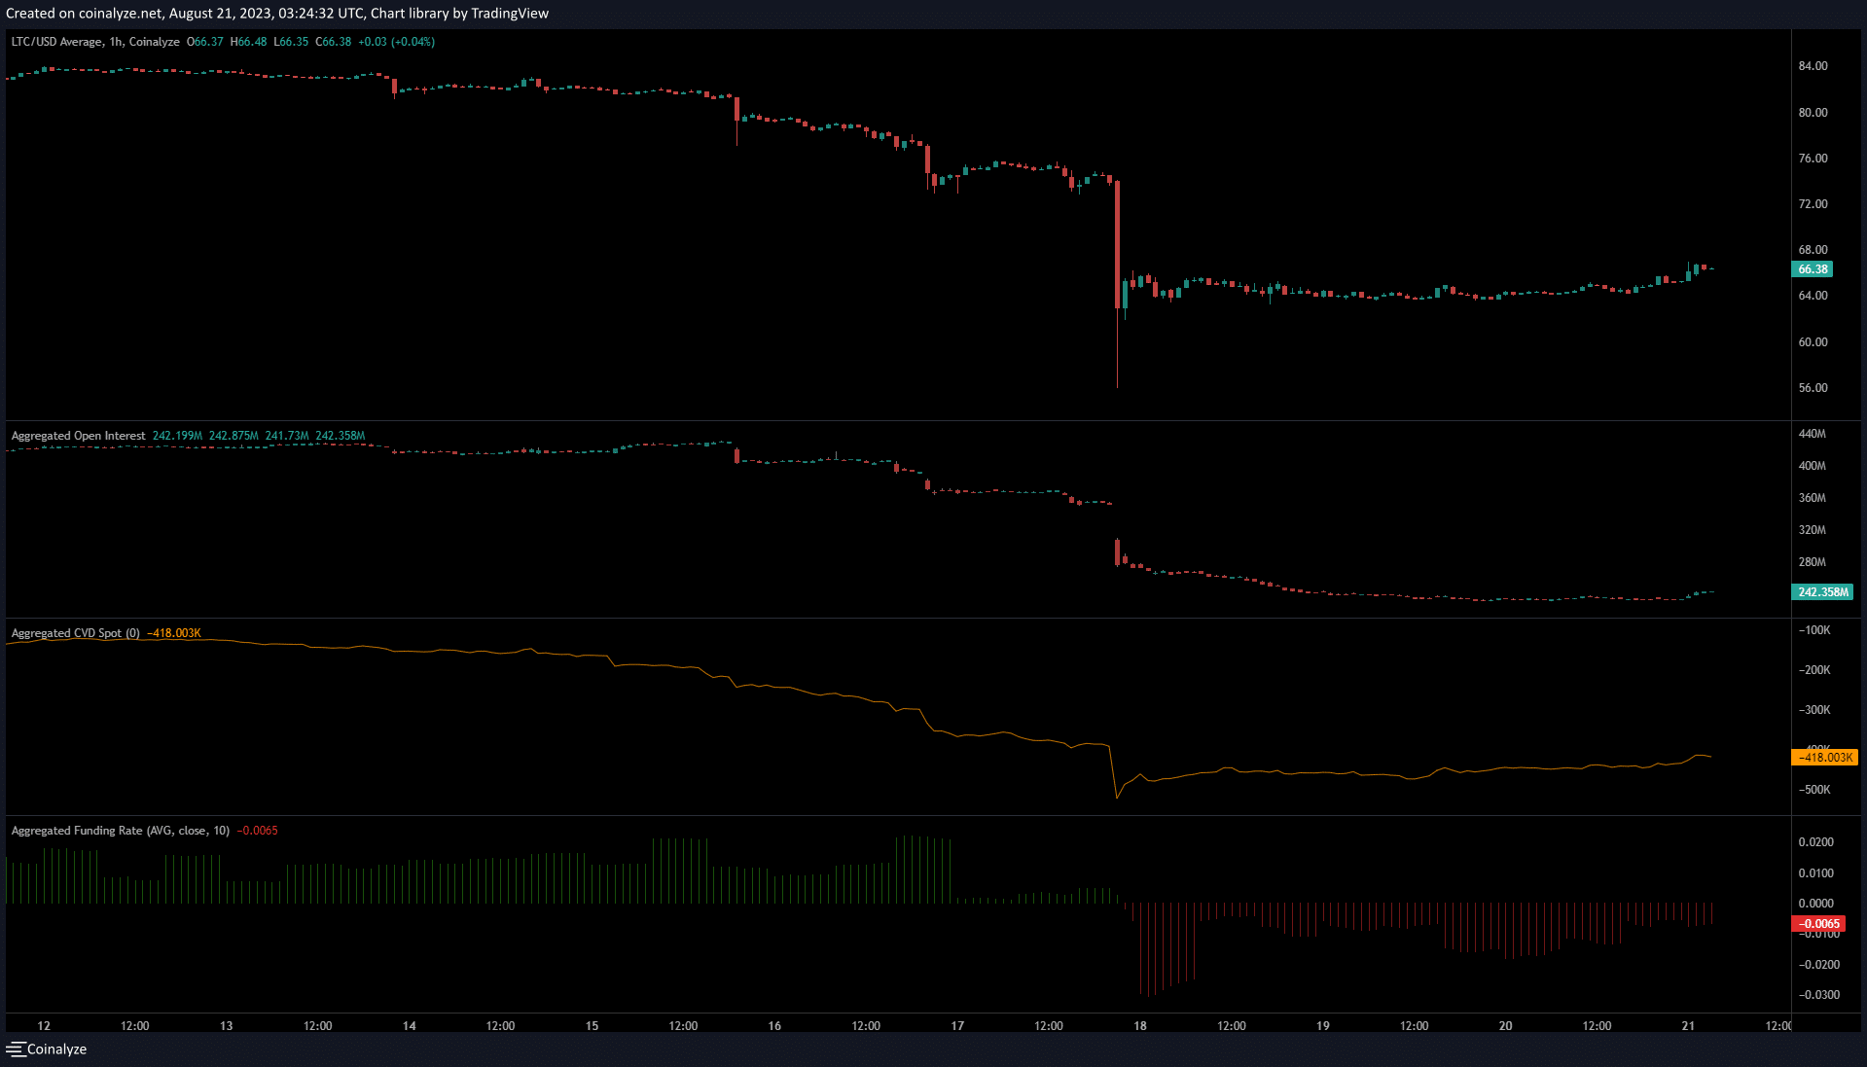Click the 242.199M open interest legend value

tap(177, 436)
